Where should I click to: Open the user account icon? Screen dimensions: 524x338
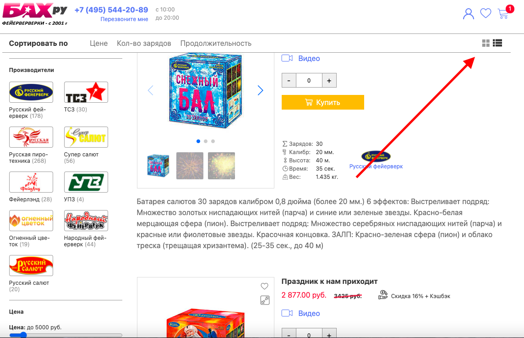pyautogui.click(x=468, y=14)
